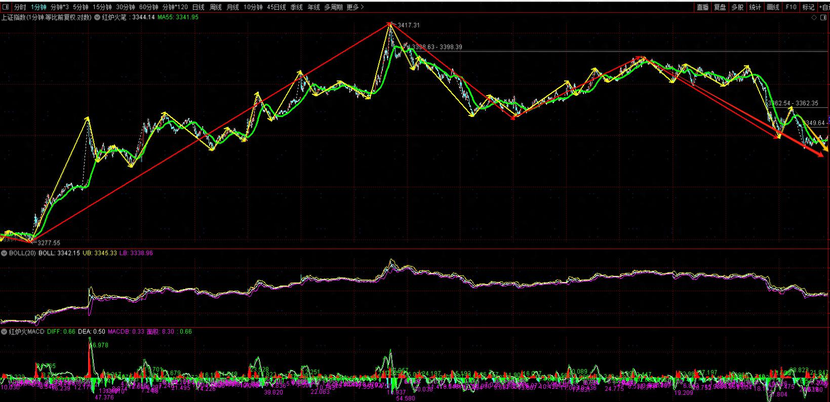Open the 画线 drawing tools
This screenshot has width=830, height=402.
(773, 7)
